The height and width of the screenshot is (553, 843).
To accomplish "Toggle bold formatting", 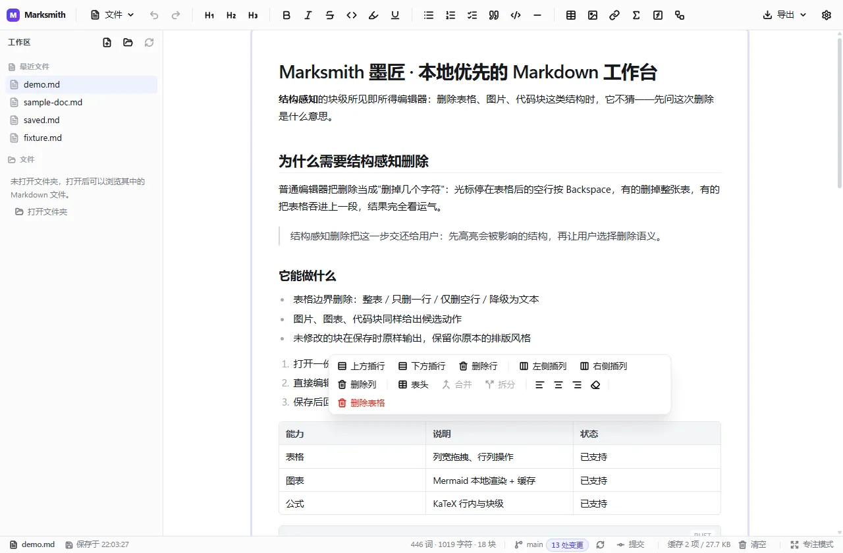I will pyautogui.click(x=286, y=15).
